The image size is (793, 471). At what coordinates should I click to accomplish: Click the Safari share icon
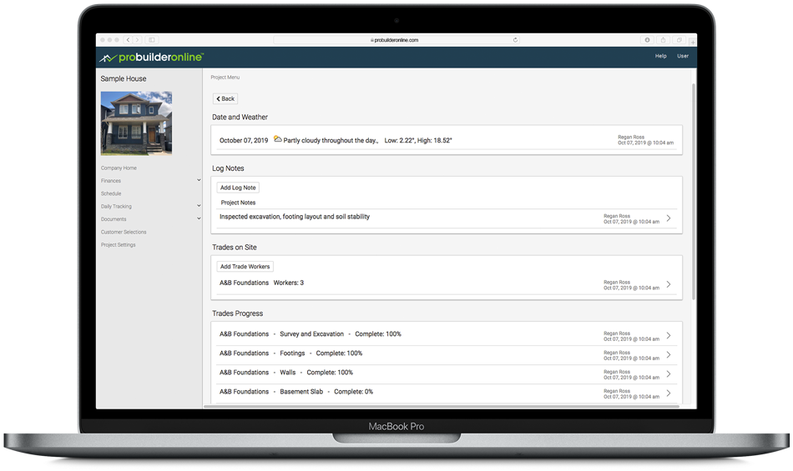pos(663,40)
